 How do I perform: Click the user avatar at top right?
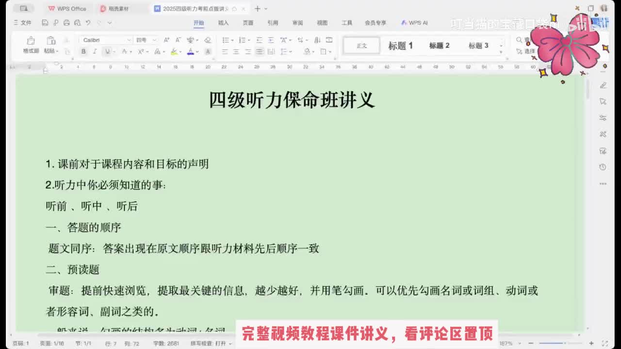pyautogui.click(x=604, y=8)
